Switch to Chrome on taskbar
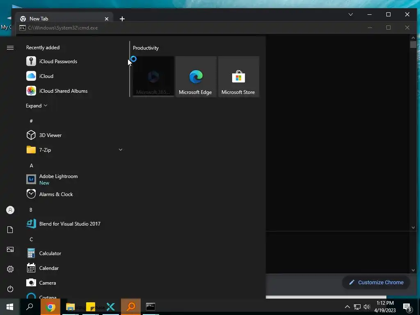This screenshot has height=315, width=420. [50, 306]
